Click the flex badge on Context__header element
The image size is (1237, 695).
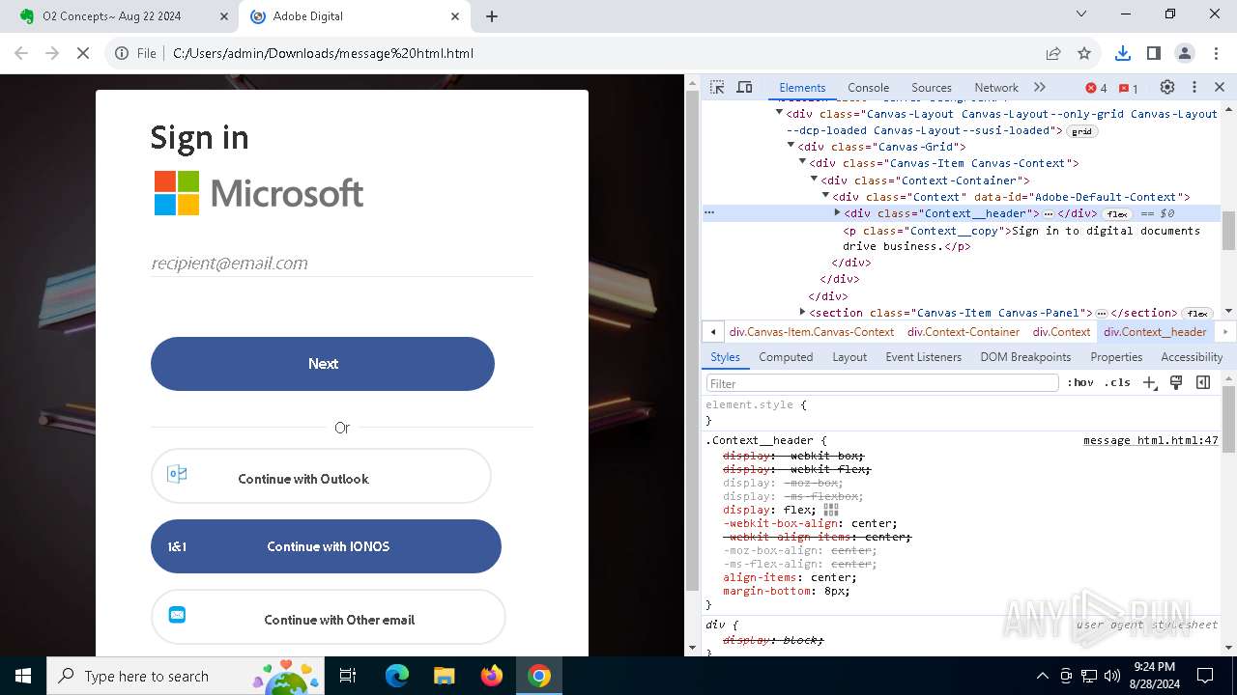1118,213
